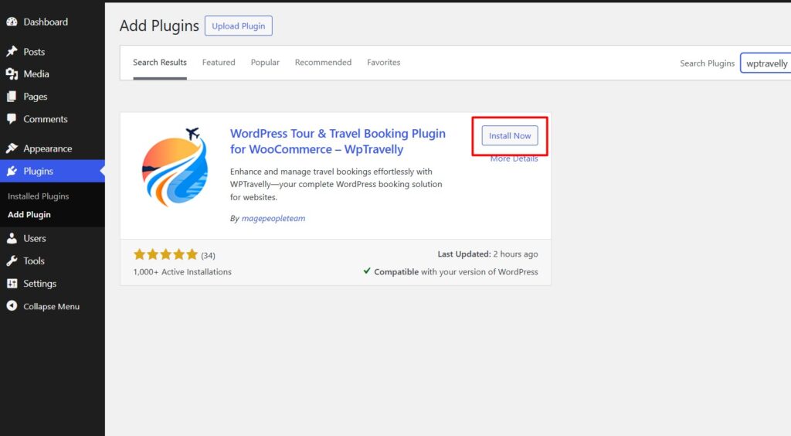Click the Plugins plug icon
The image size is (791, 436).
[12, 171]
